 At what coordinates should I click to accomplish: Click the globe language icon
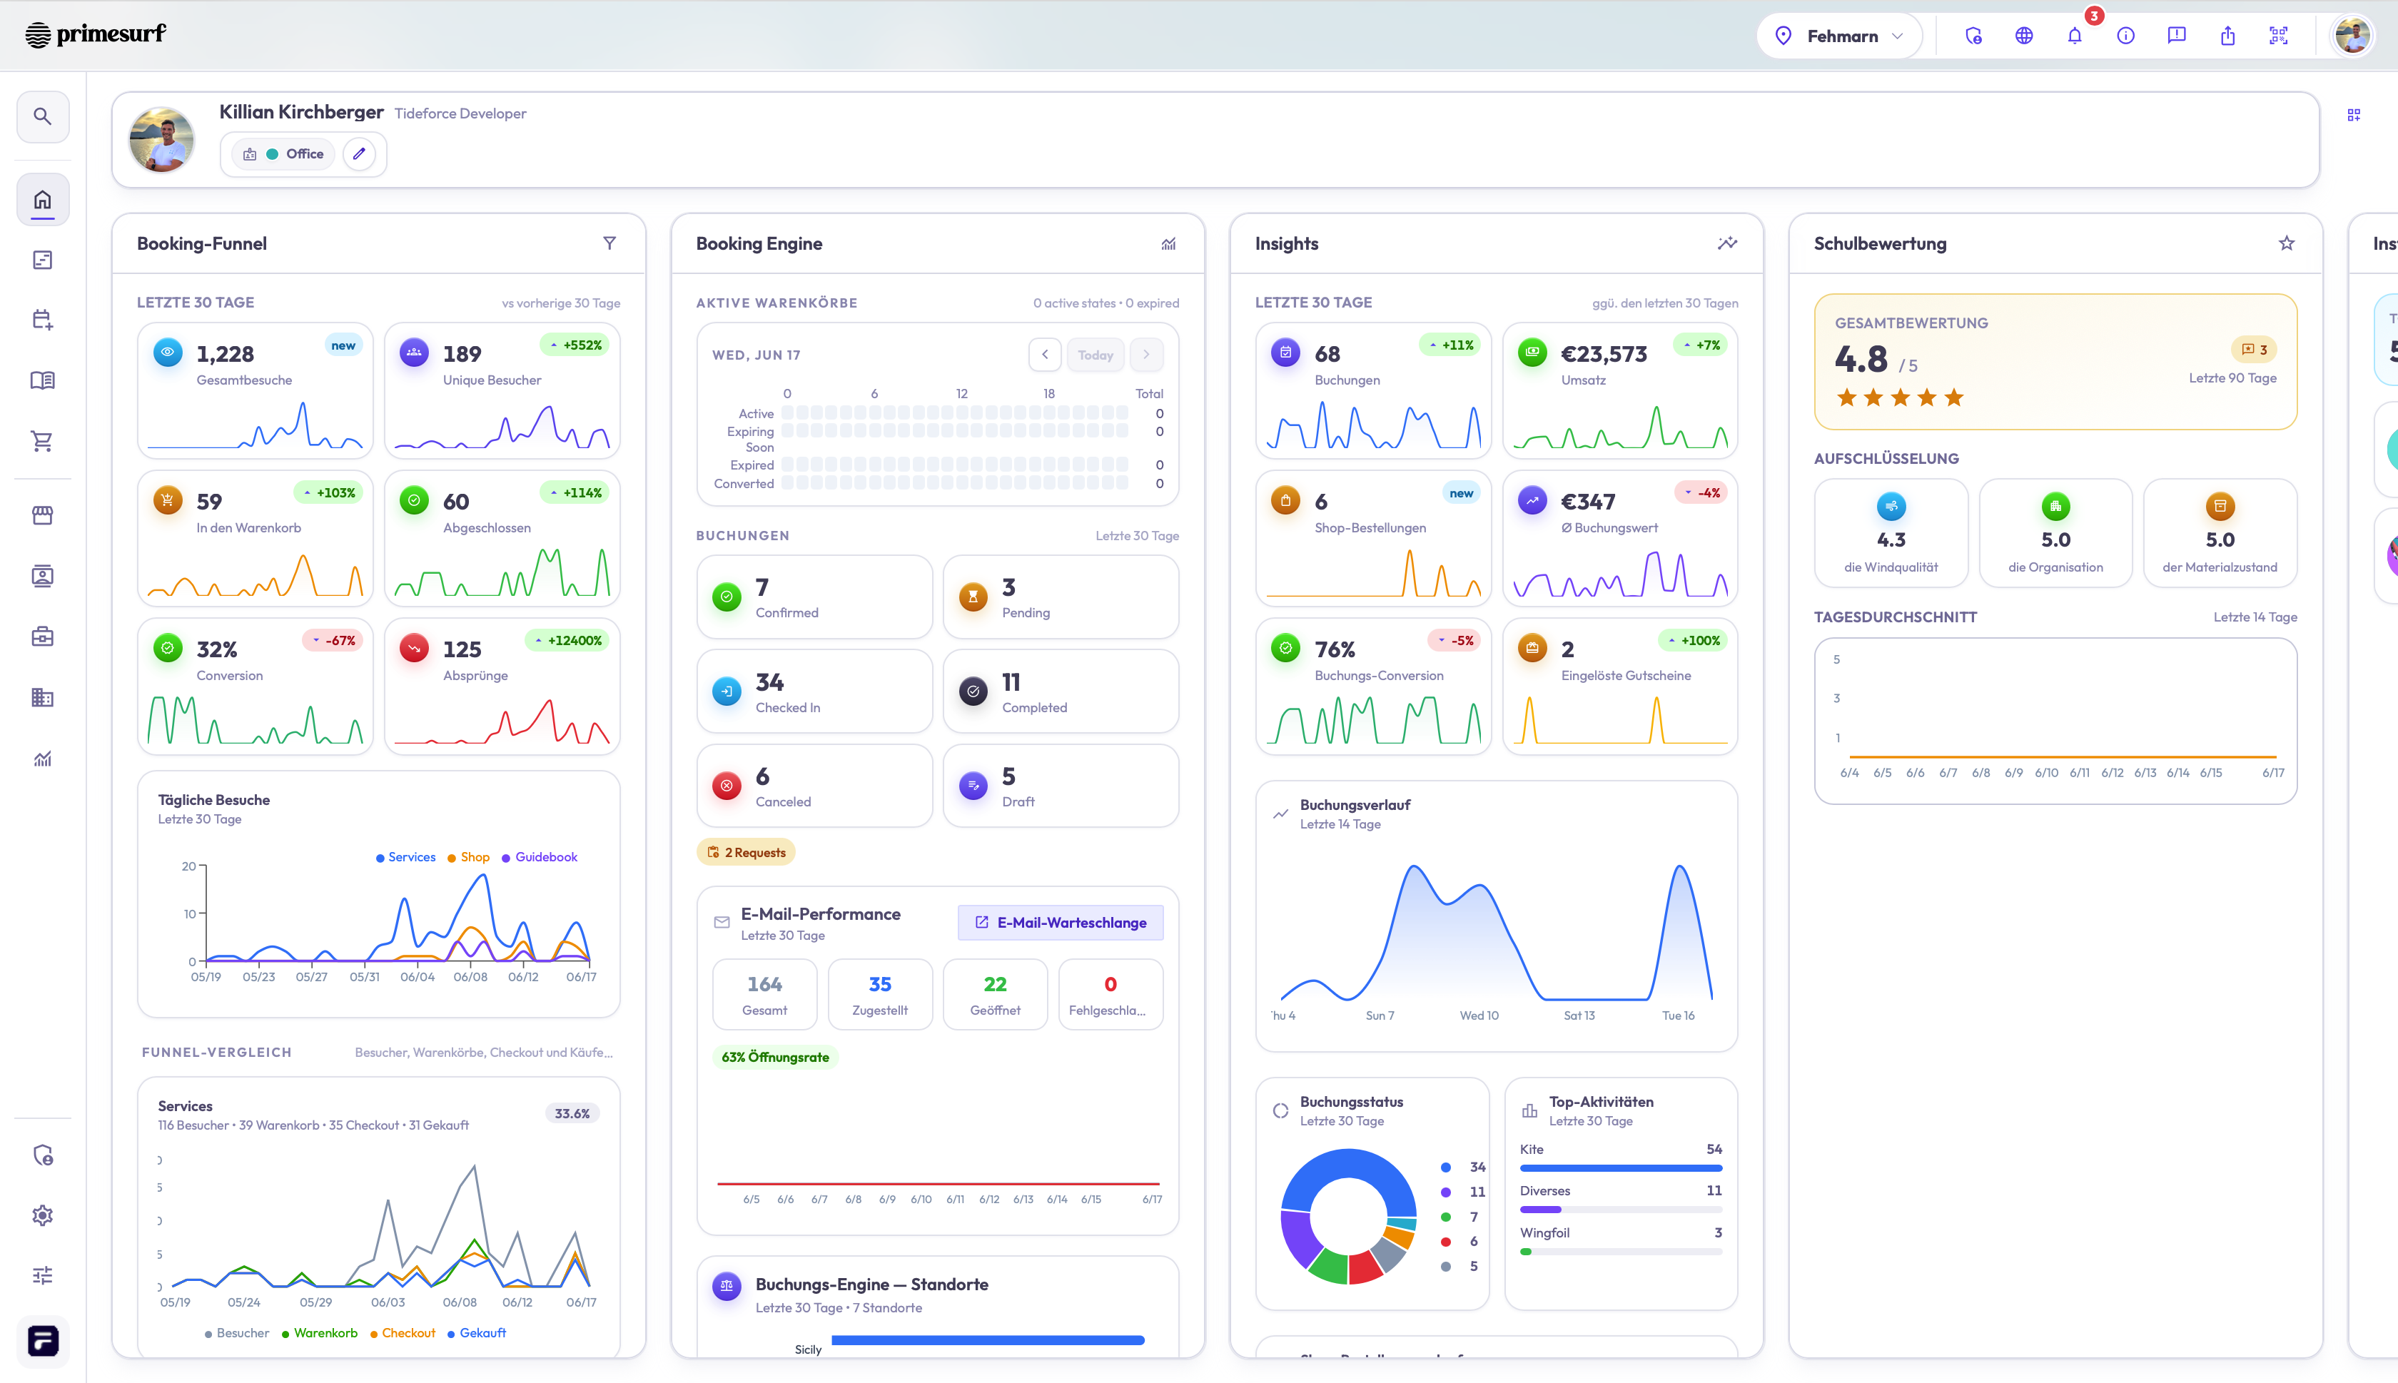2024,36
